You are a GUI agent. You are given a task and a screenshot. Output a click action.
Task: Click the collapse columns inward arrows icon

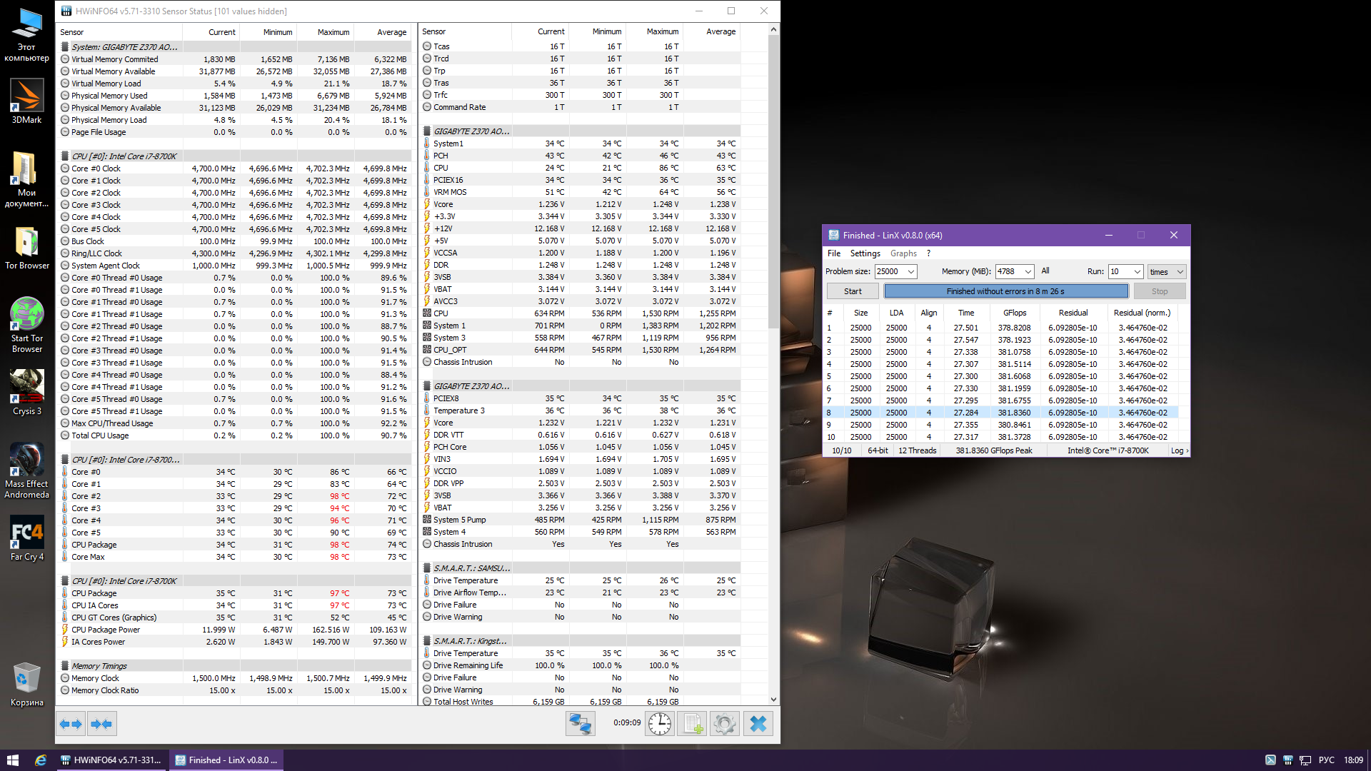coord(101,724)
